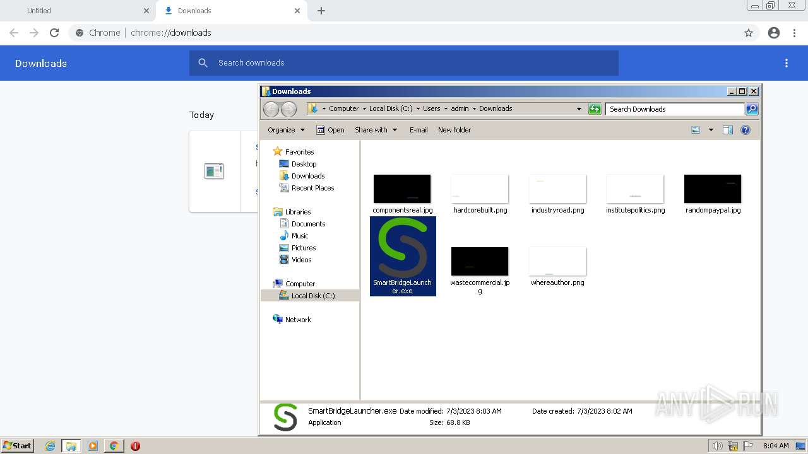This screenshot has height=454, width=808.
Task: Switch to Chrome in taskbar
Action: coord(114,446)
